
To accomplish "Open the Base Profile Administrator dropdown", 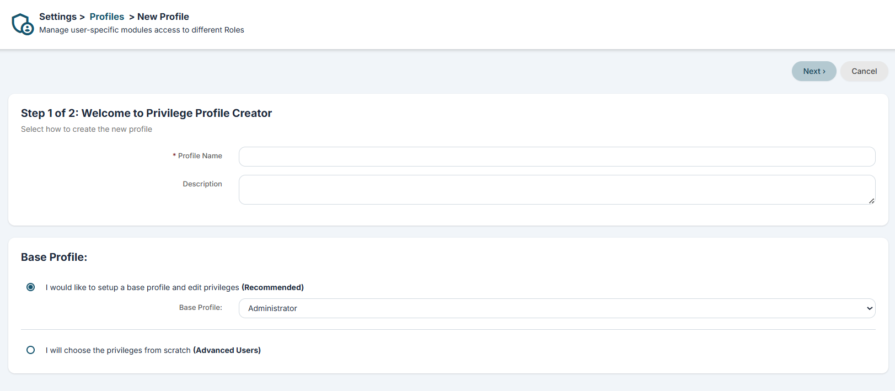I will click(x=557, y=308).
